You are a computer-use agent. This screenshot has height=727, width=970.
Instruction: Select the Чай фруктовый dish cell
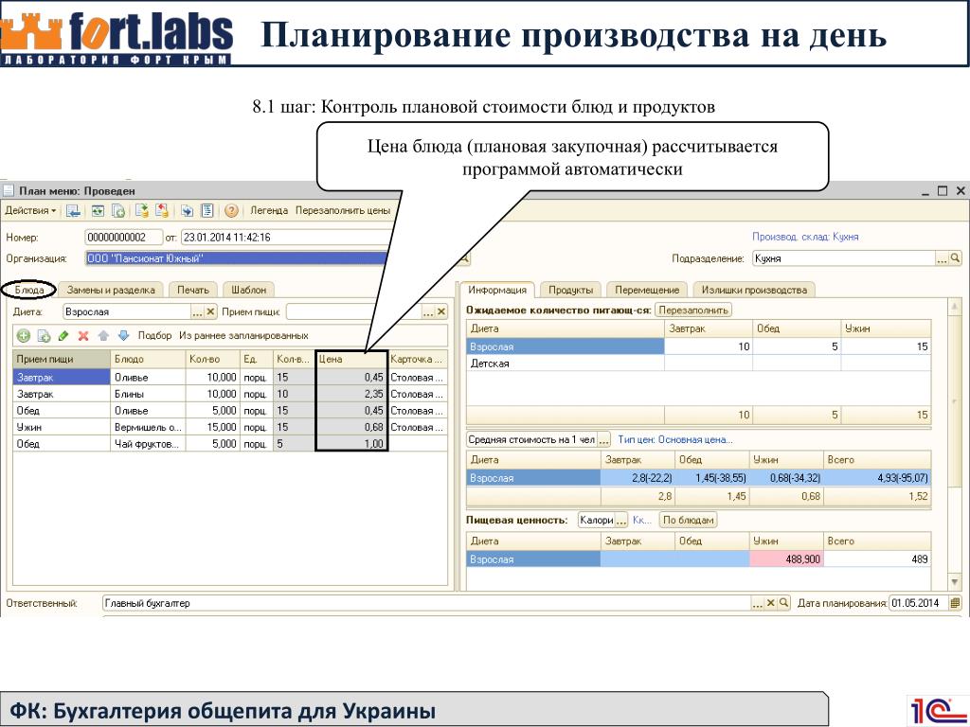click(x=148, y=444)
